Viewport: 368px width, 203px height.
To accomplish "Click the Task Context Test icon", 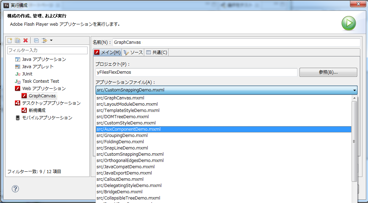I will pos(18,81).
